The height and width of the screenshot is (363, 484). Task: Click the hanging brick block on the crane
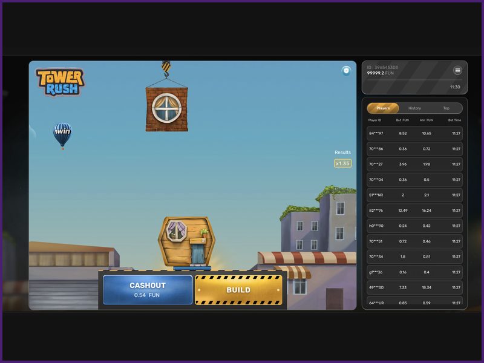[x=168, y=109]
